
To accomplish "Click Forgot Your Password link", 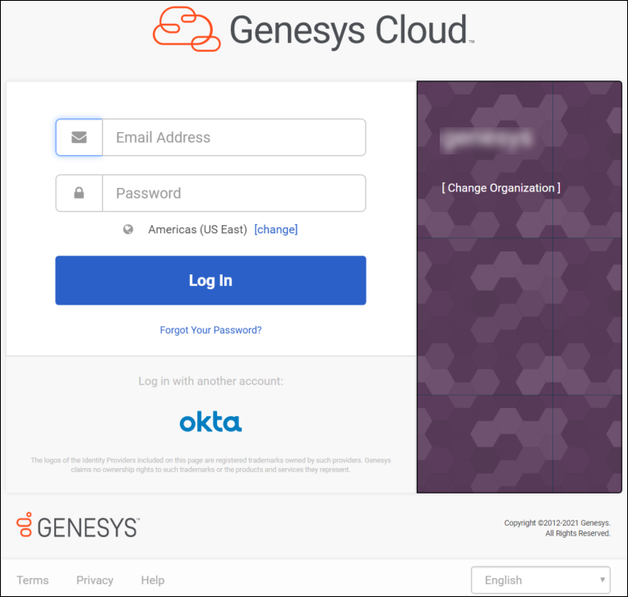I will pos(210,330).
